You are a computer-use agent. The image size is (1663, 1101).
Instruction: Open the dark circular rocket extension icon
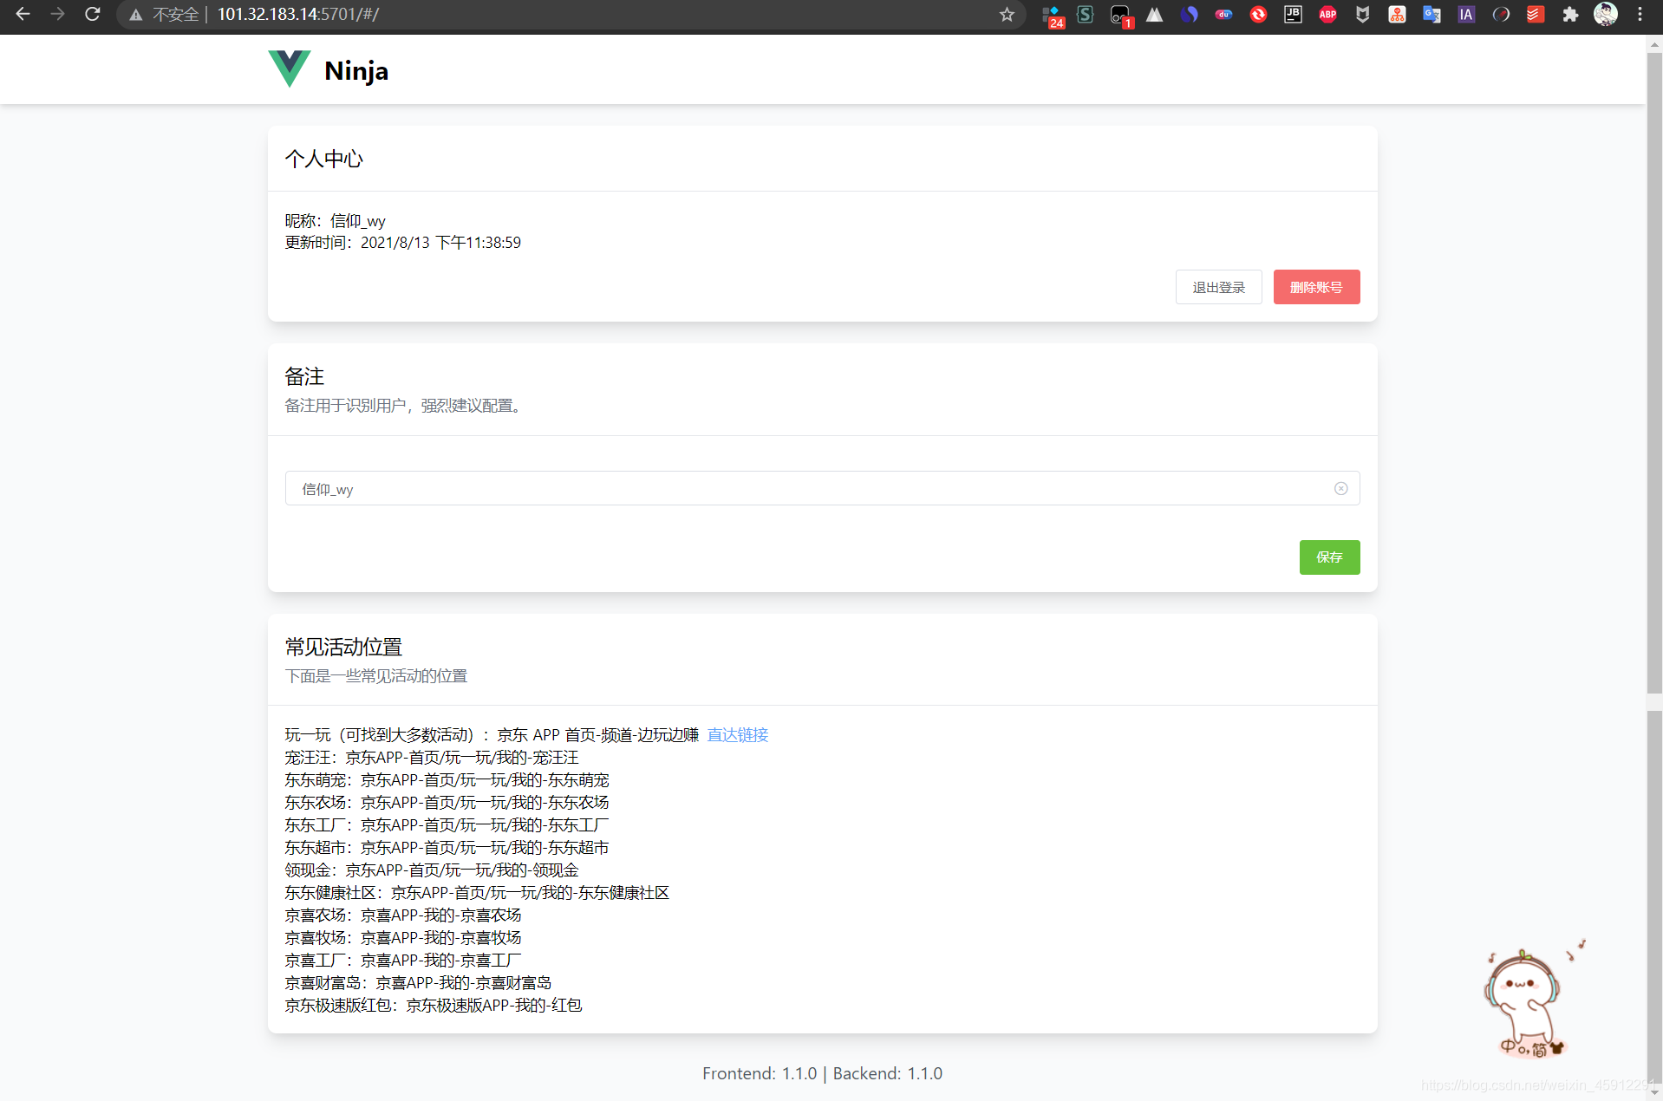coord(1501,15)
